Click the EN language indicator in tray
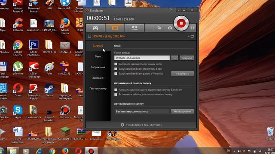 [x=228, y=151]
